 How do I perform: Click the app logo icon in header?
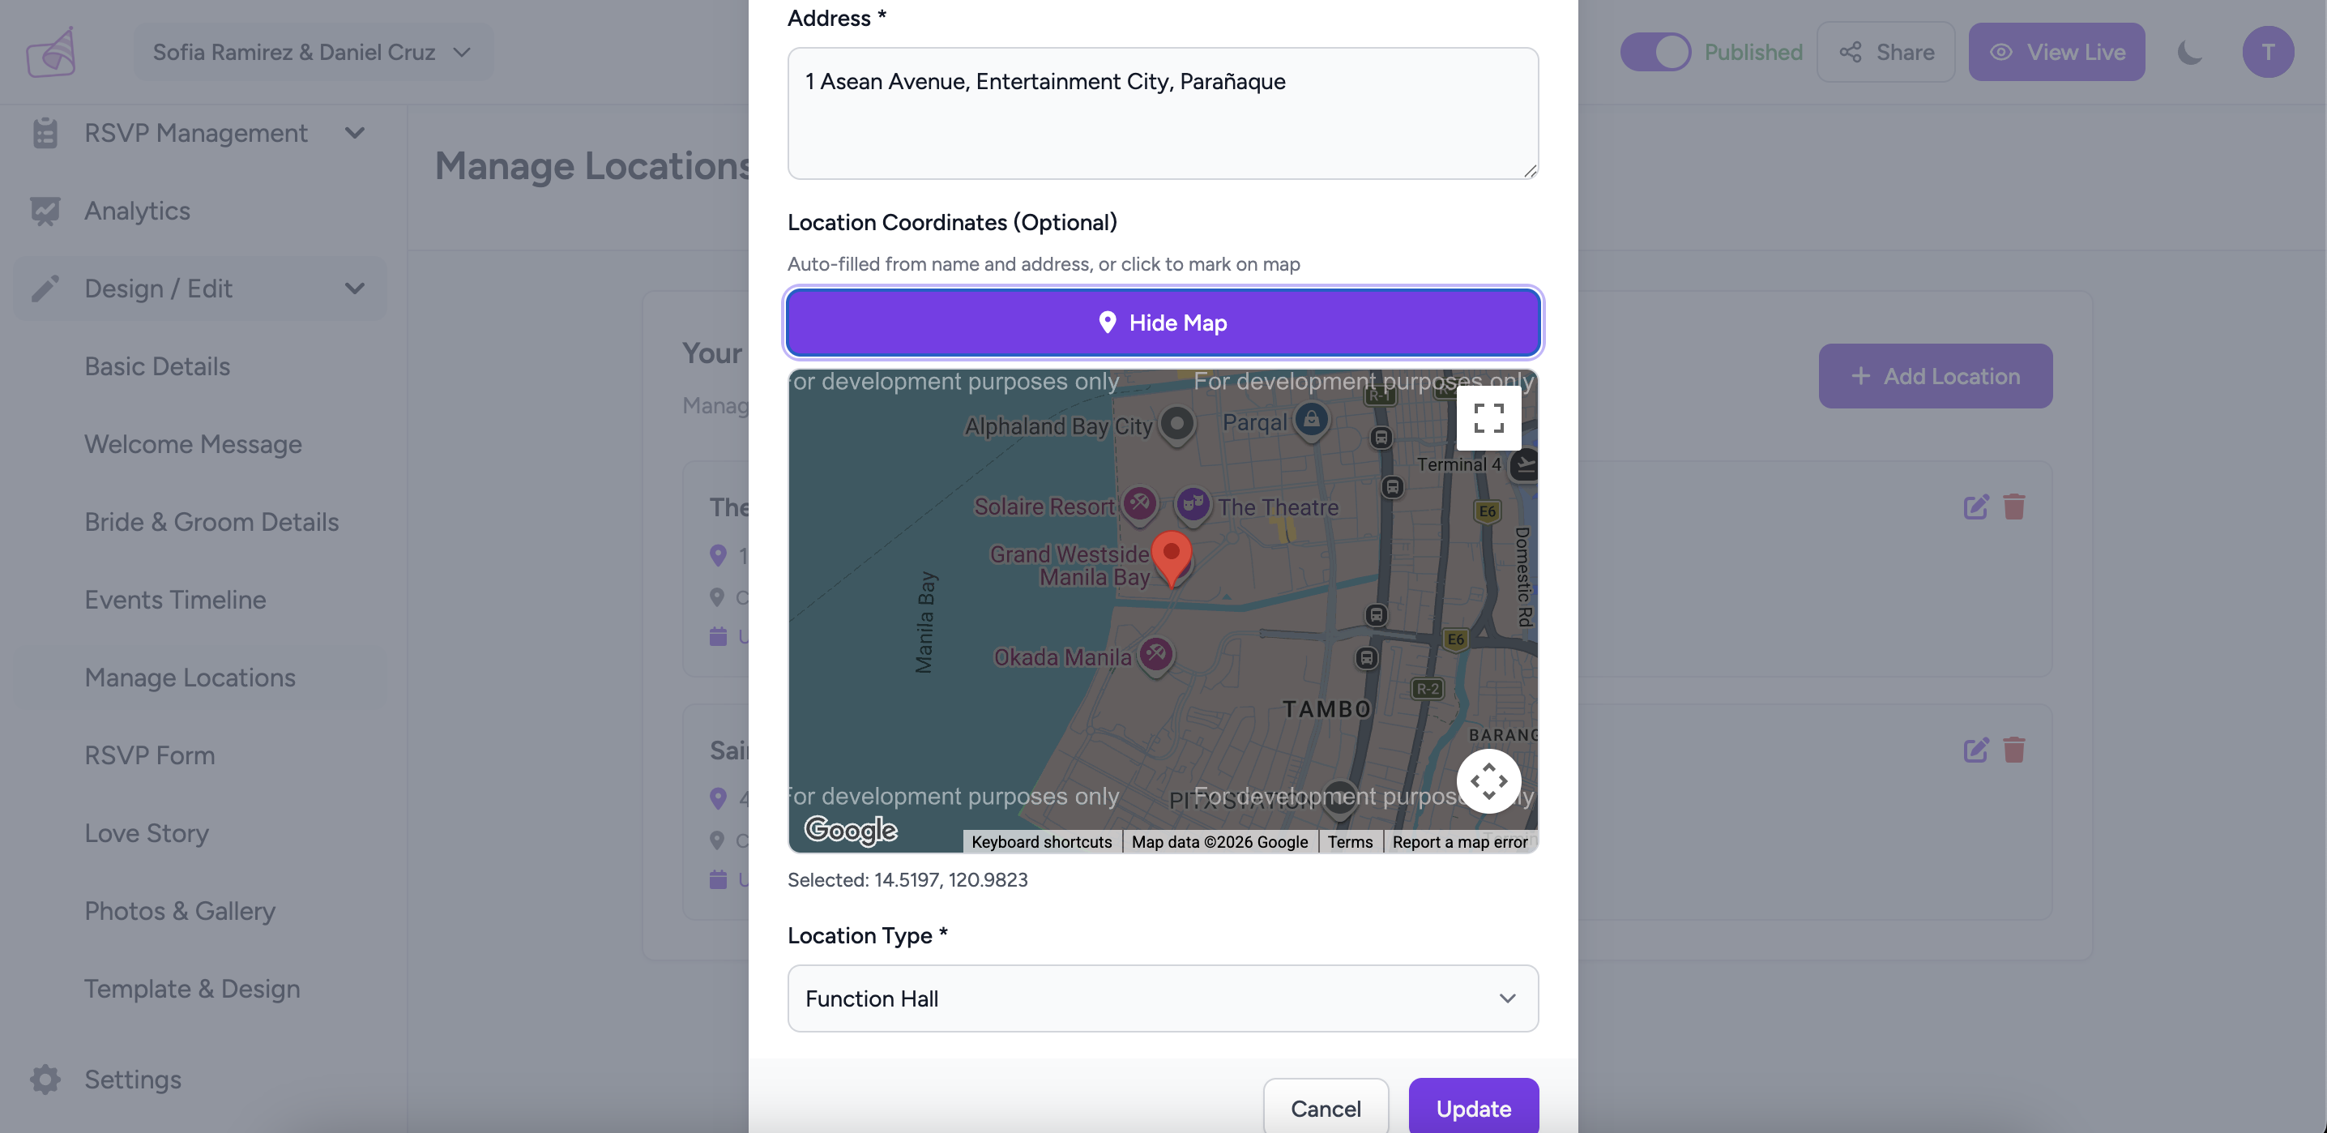(50, 52)
